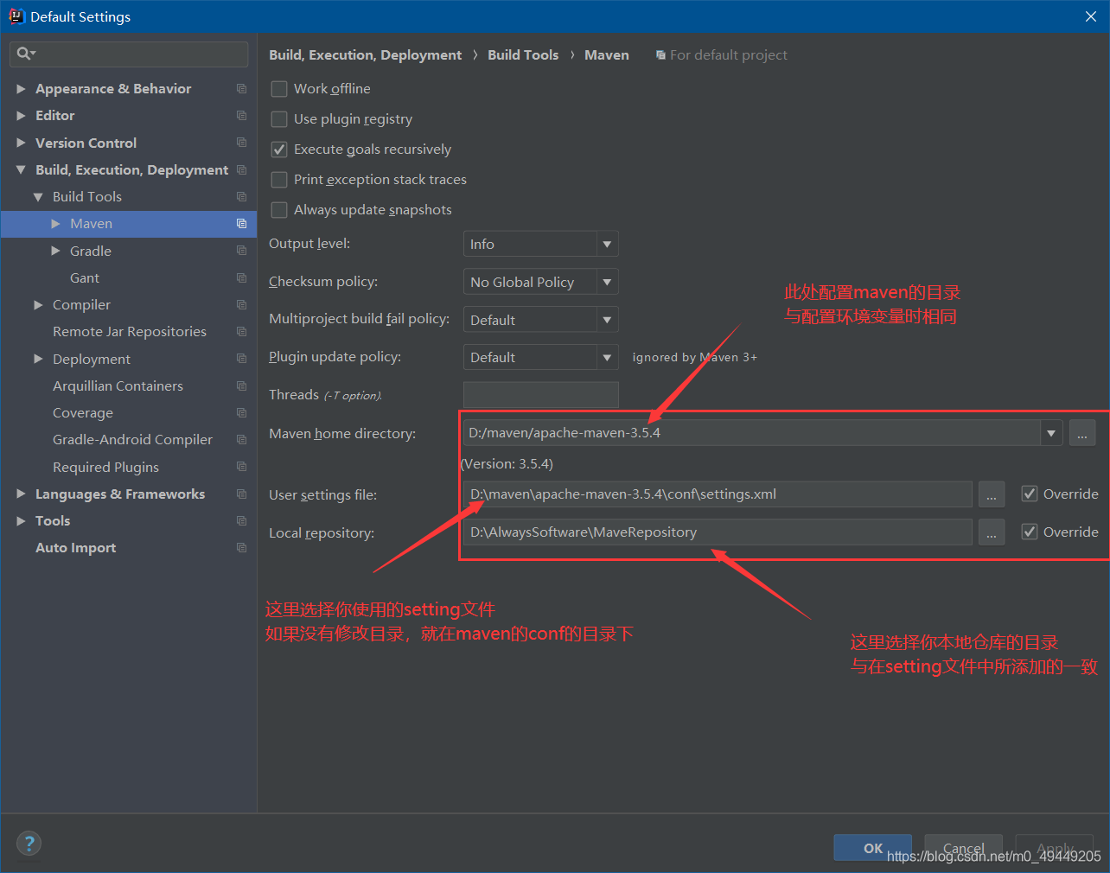Click the project-level icon beside Maven row

click(241, 224)
